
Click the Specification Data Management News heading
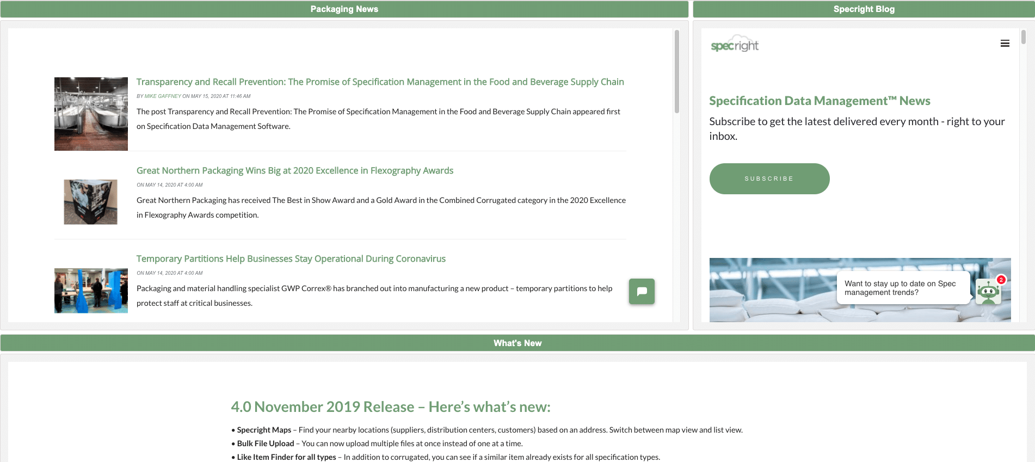[x=820, y=101]
